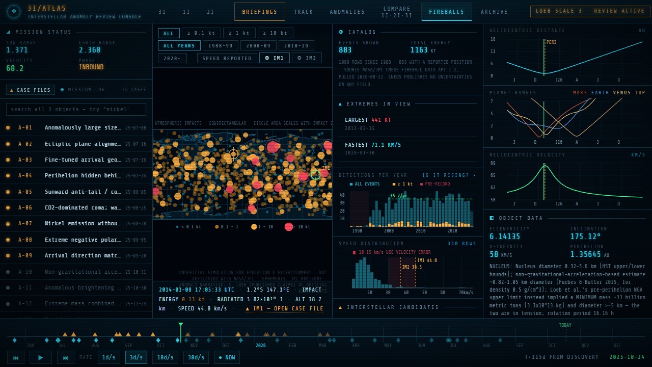This screenshot has height=367, width=652.
Task: Set playback rate to 30d/s
Action: tap(196, 357)
